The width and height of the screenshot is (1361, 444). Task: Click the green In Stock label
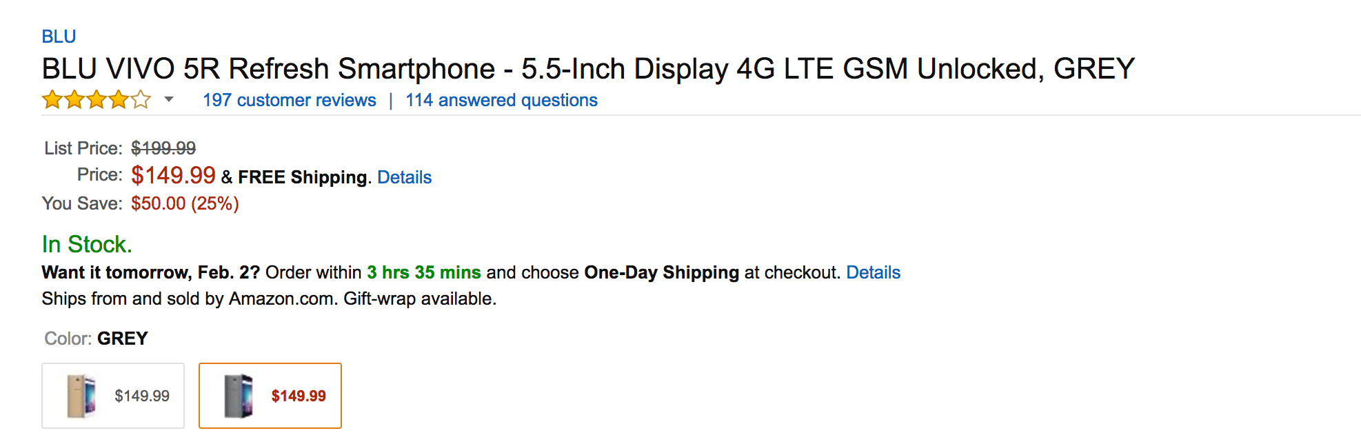point(87,244)
